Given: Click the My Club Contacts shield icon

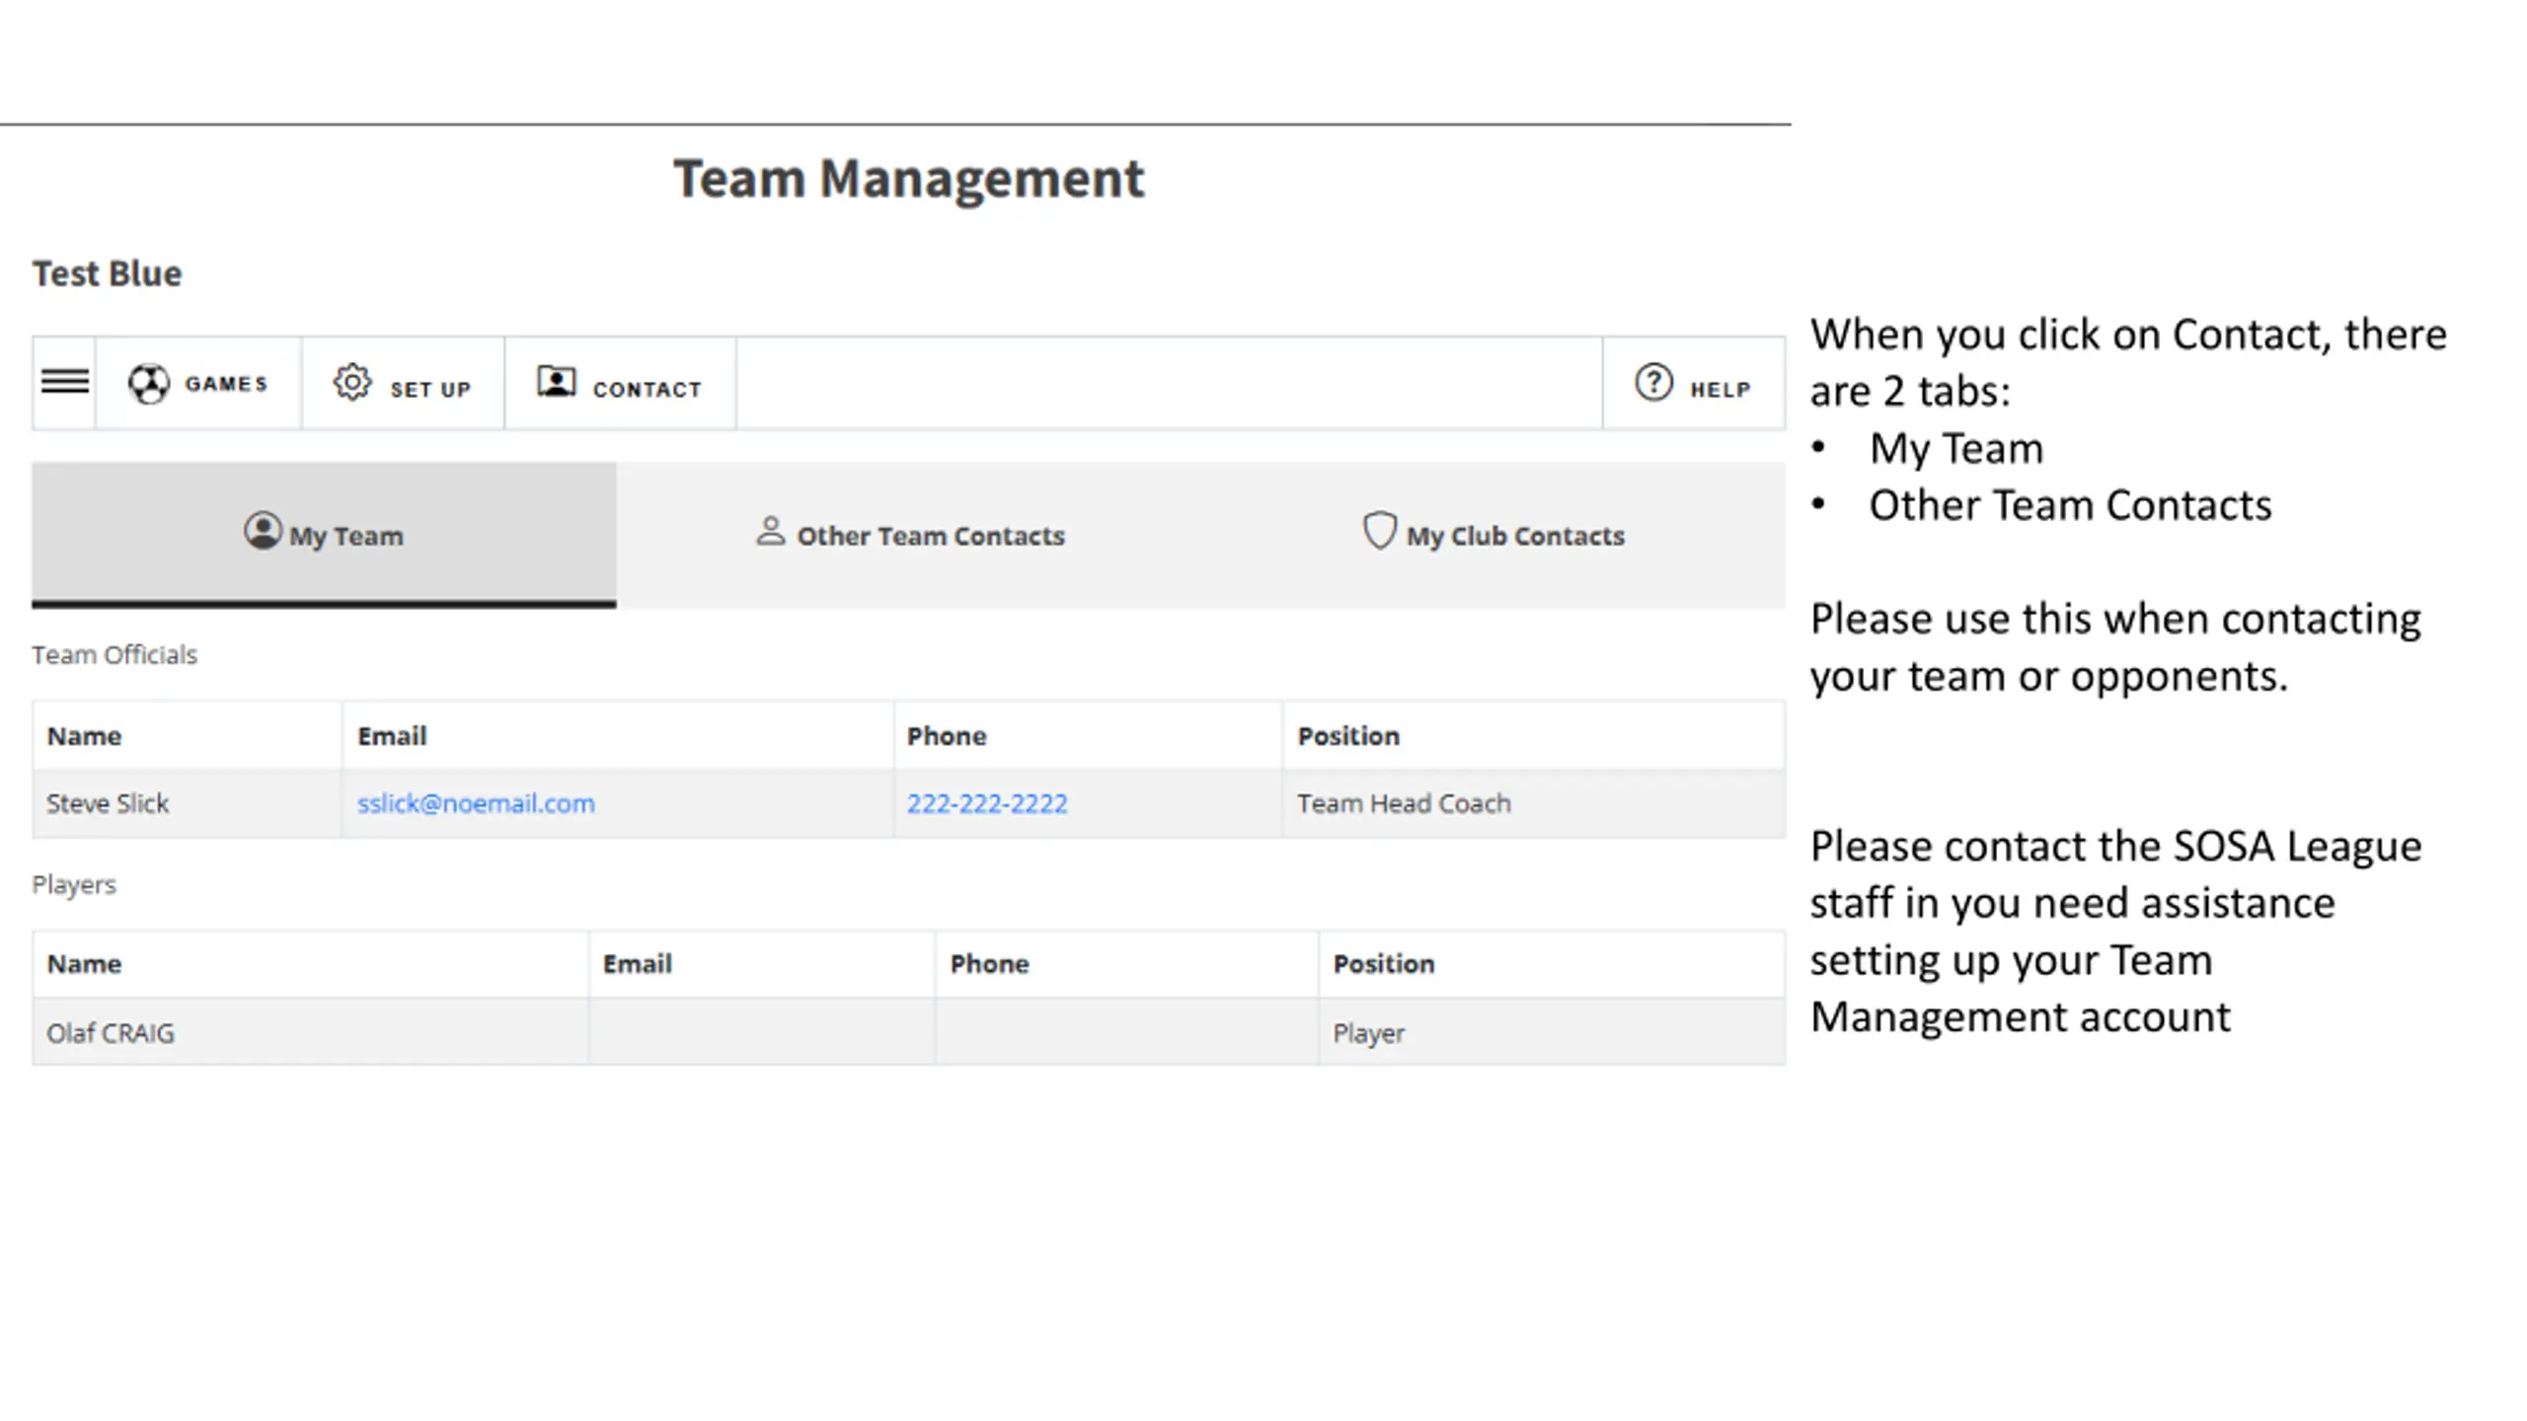Looking at the screenshot, I should (1379, 531).
